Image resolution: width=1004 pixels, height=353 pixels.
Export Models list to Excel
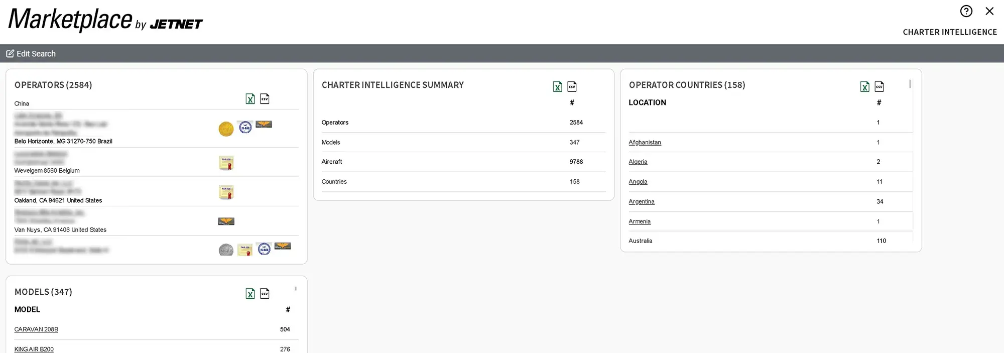click(x=250, y=294)
